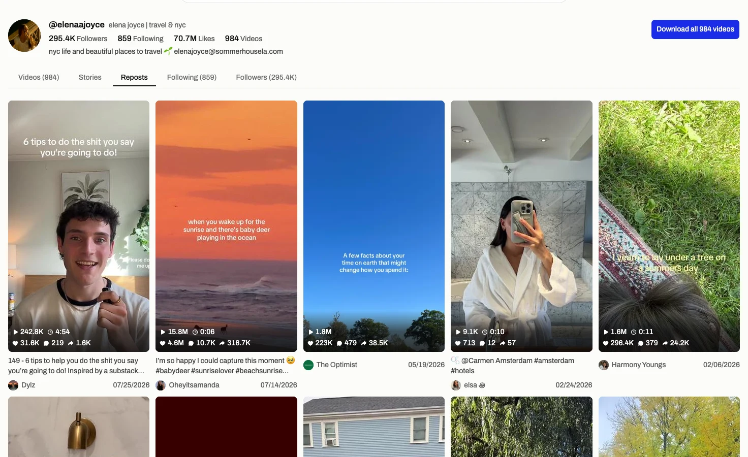The image size is (748, 457).
Task: Click the comment icon beside 12
Action: coord(482,343)
